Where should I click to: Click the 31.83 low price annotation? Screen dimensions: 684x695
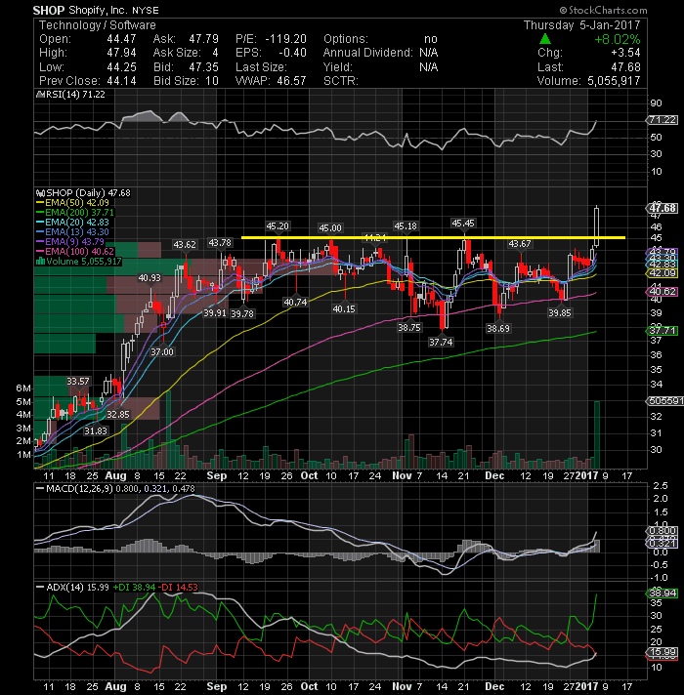pos(96,430)
